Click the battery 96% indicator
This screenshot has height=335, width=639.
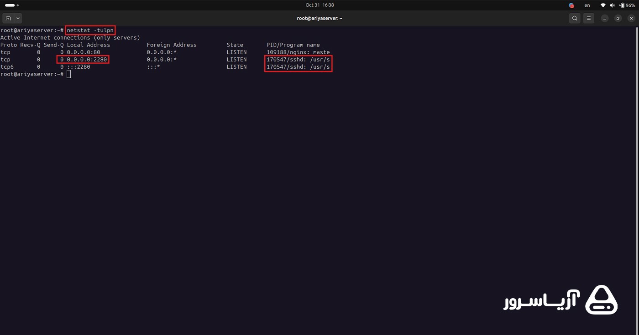627,5
